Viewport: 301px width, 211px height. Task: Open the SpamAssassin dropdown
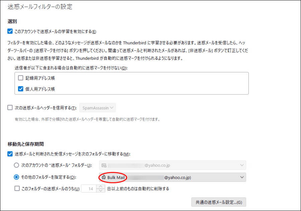[x=98, y=108]
